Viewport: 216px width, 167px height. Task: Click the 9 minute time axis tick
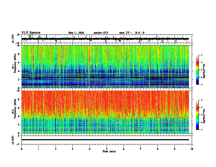[x=175, y=149]
